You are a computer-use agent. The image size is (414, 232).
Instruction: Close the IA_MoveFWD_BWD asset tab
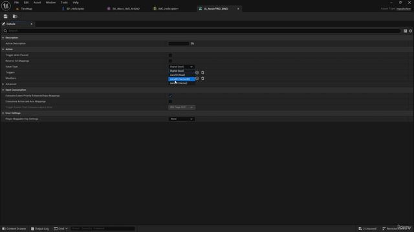(238, 8)
